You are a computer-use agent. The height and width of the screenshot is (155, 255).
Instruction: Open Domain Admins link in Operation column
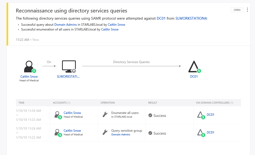121,135
